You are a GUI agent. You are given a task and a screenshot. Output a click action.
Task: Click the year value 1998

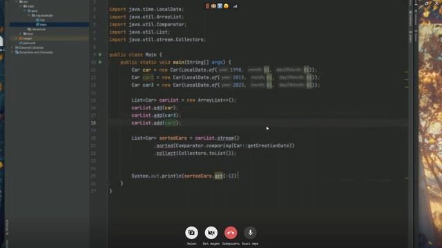click(236, 70)
